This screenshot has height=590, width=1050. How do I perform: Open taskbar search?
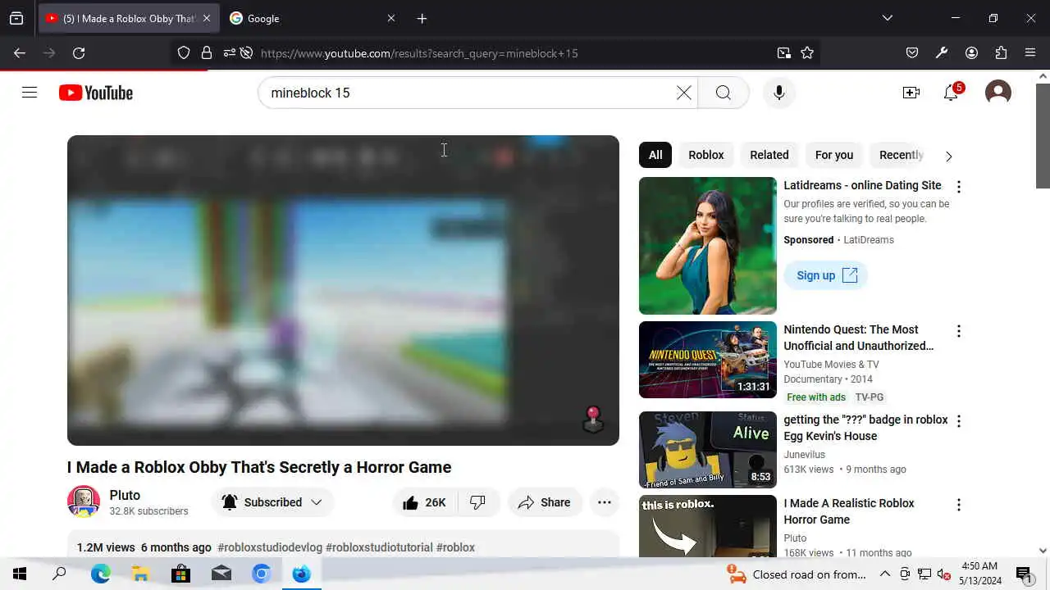point(59,574)
